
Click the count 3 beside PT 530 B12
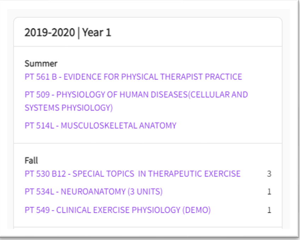pos(269,174)
